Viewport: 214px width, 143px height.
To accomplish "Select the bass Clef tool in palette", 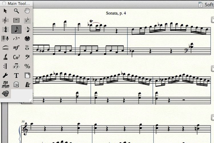I will [x=27, y=57].
